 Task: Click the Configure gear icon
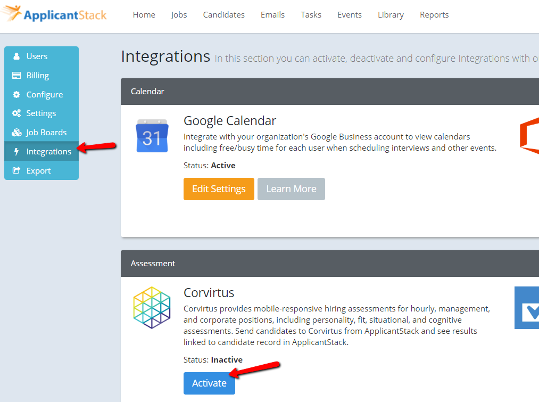click(18, 94)
